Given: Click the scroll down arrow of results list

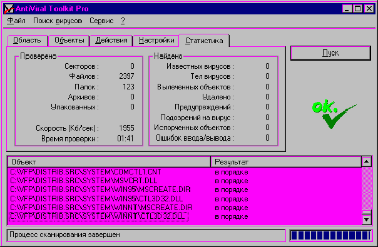Looking at the screenshot, I should [367, 219].
